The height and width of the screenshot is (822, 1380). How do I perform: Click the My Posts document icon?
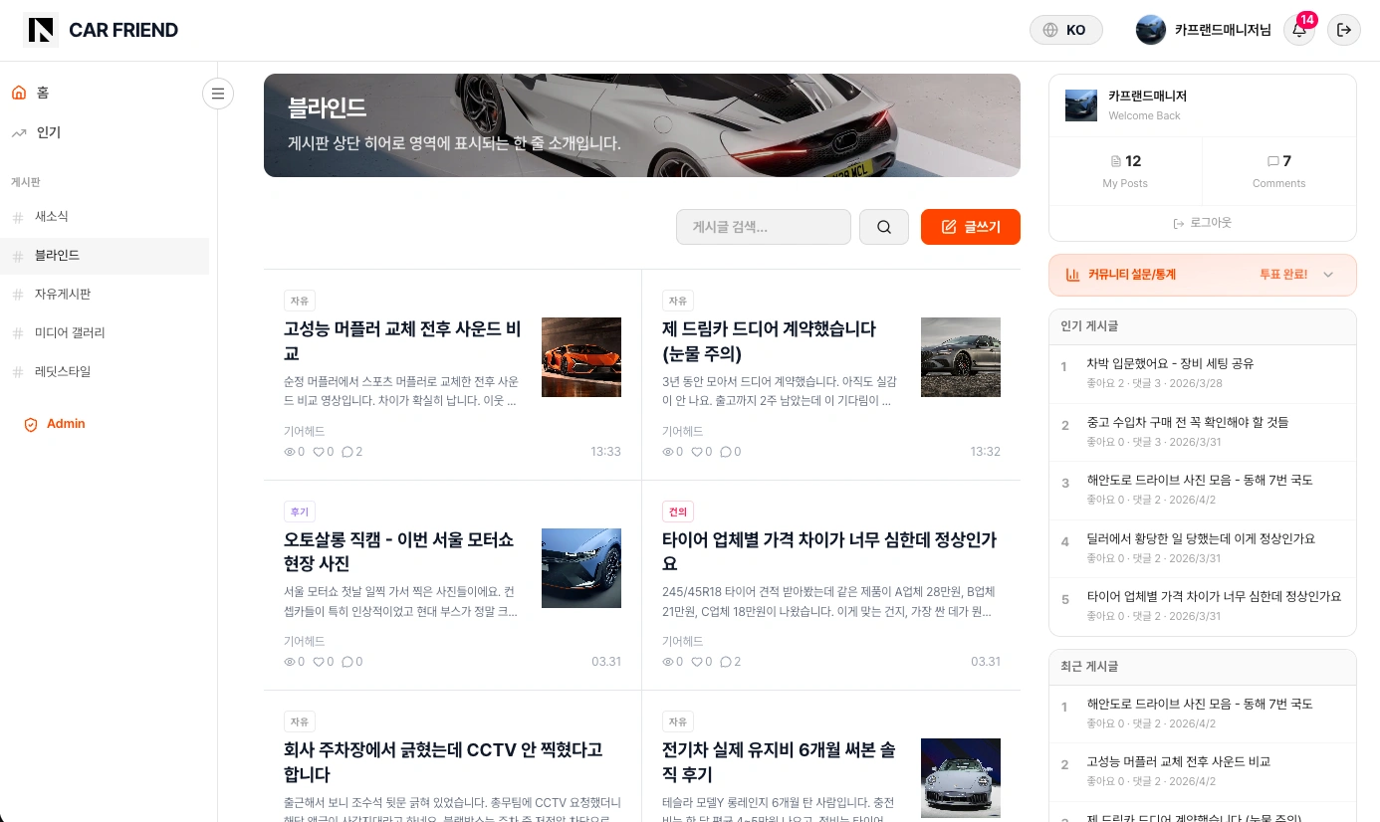point(1116,161)
